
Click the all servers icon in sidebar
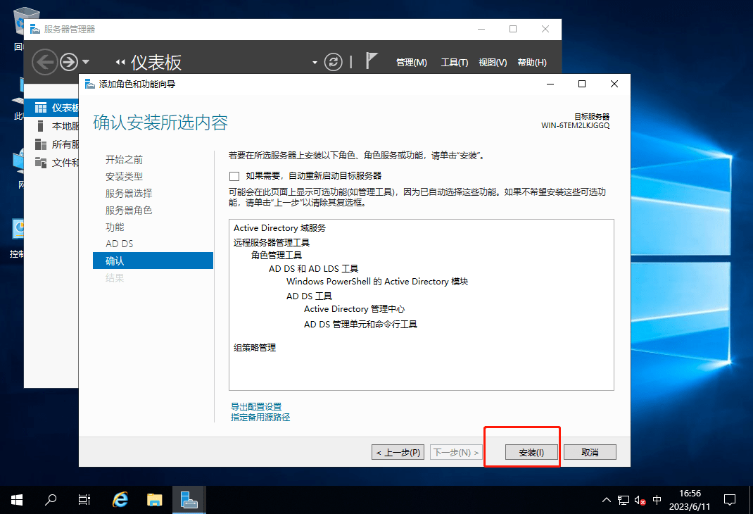point(41,144)
